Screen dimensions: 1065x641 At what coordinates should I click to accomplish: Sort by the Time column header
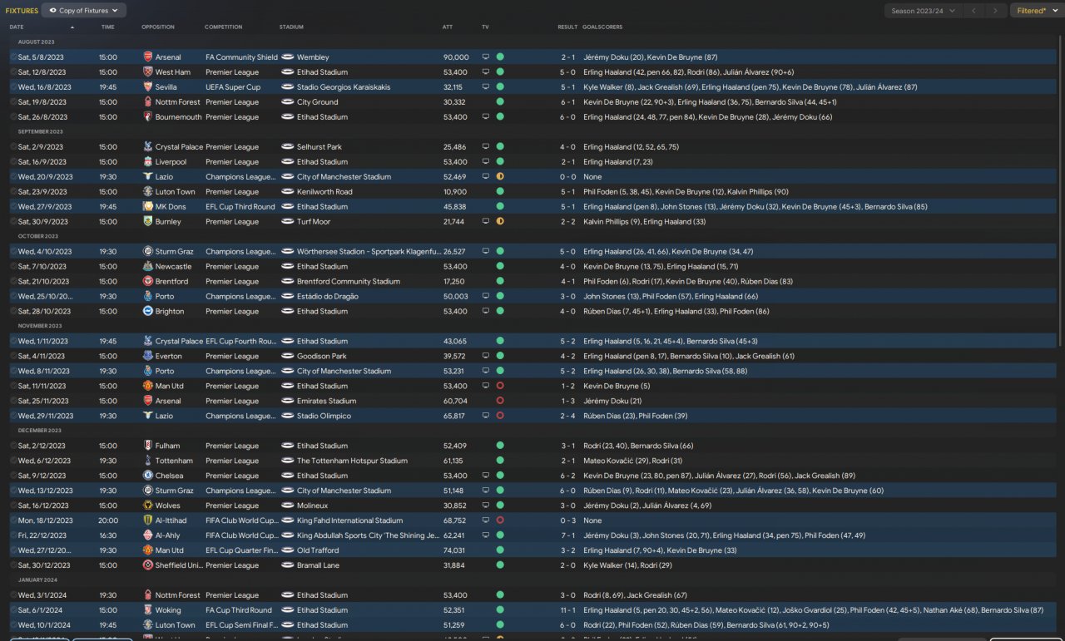108,27
